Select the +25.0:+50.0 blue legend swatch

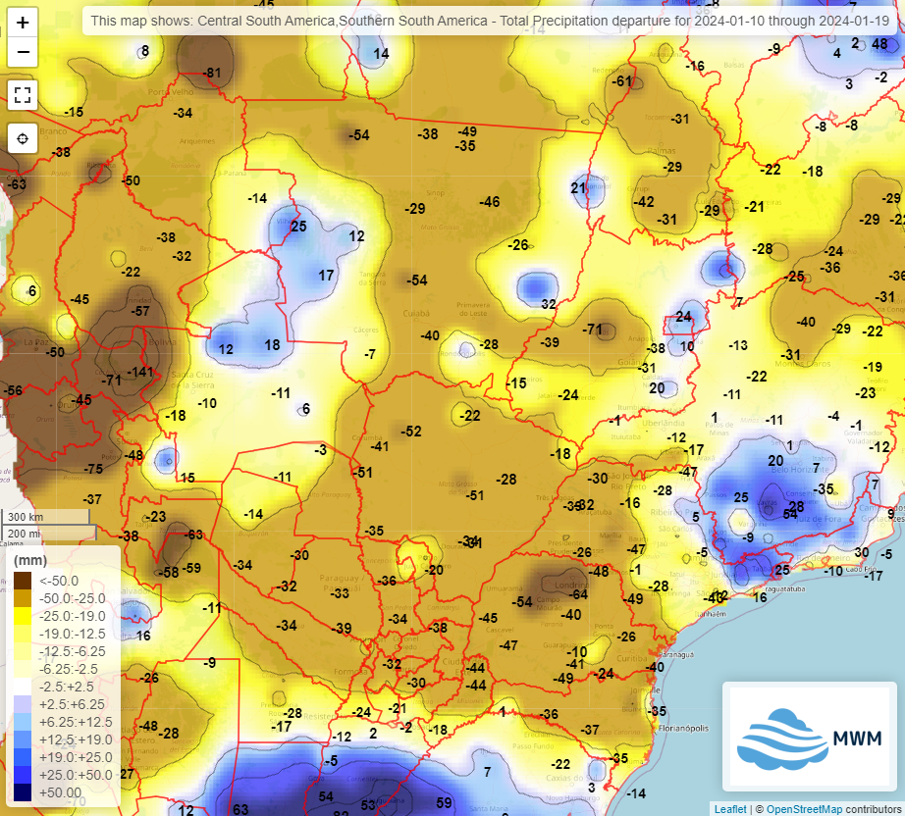click(25, 775)
